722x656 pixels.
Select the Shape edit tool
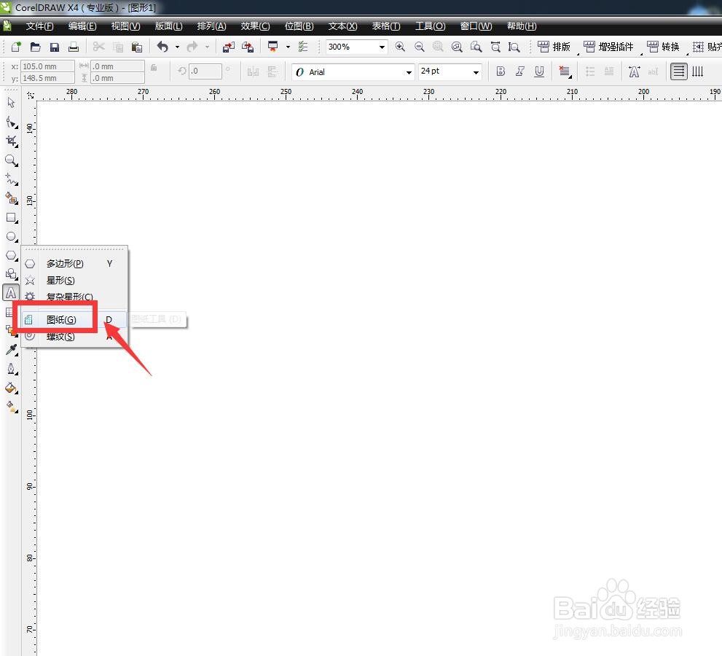click(11, 122)
